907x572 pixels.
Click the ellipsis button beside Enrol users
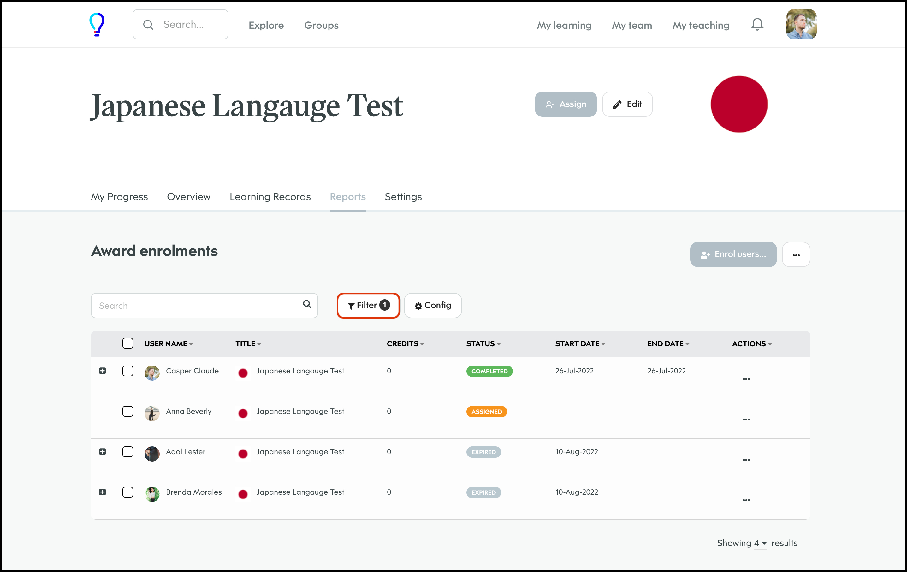(x=796, y=255)
